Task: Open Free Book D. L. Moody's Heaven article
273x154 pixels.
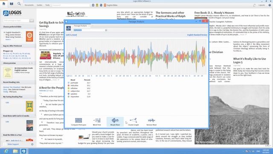Action: [214, 13]
